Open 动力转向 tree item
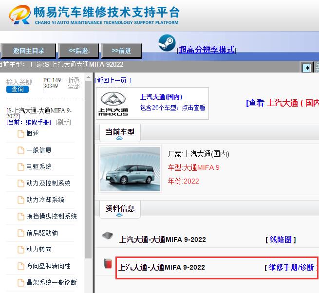The width and height of the screenshot is (319, 293). 39,249
